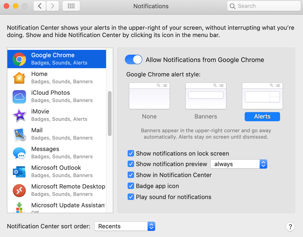Click the Microsoft Outlook icon
Image resolution: width=303 pixels, height=237 pixels.
pos(19,172)
